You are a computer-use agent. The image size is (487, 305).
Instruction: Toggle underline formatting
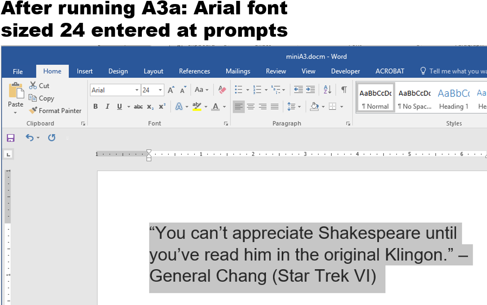coord(119,107)
